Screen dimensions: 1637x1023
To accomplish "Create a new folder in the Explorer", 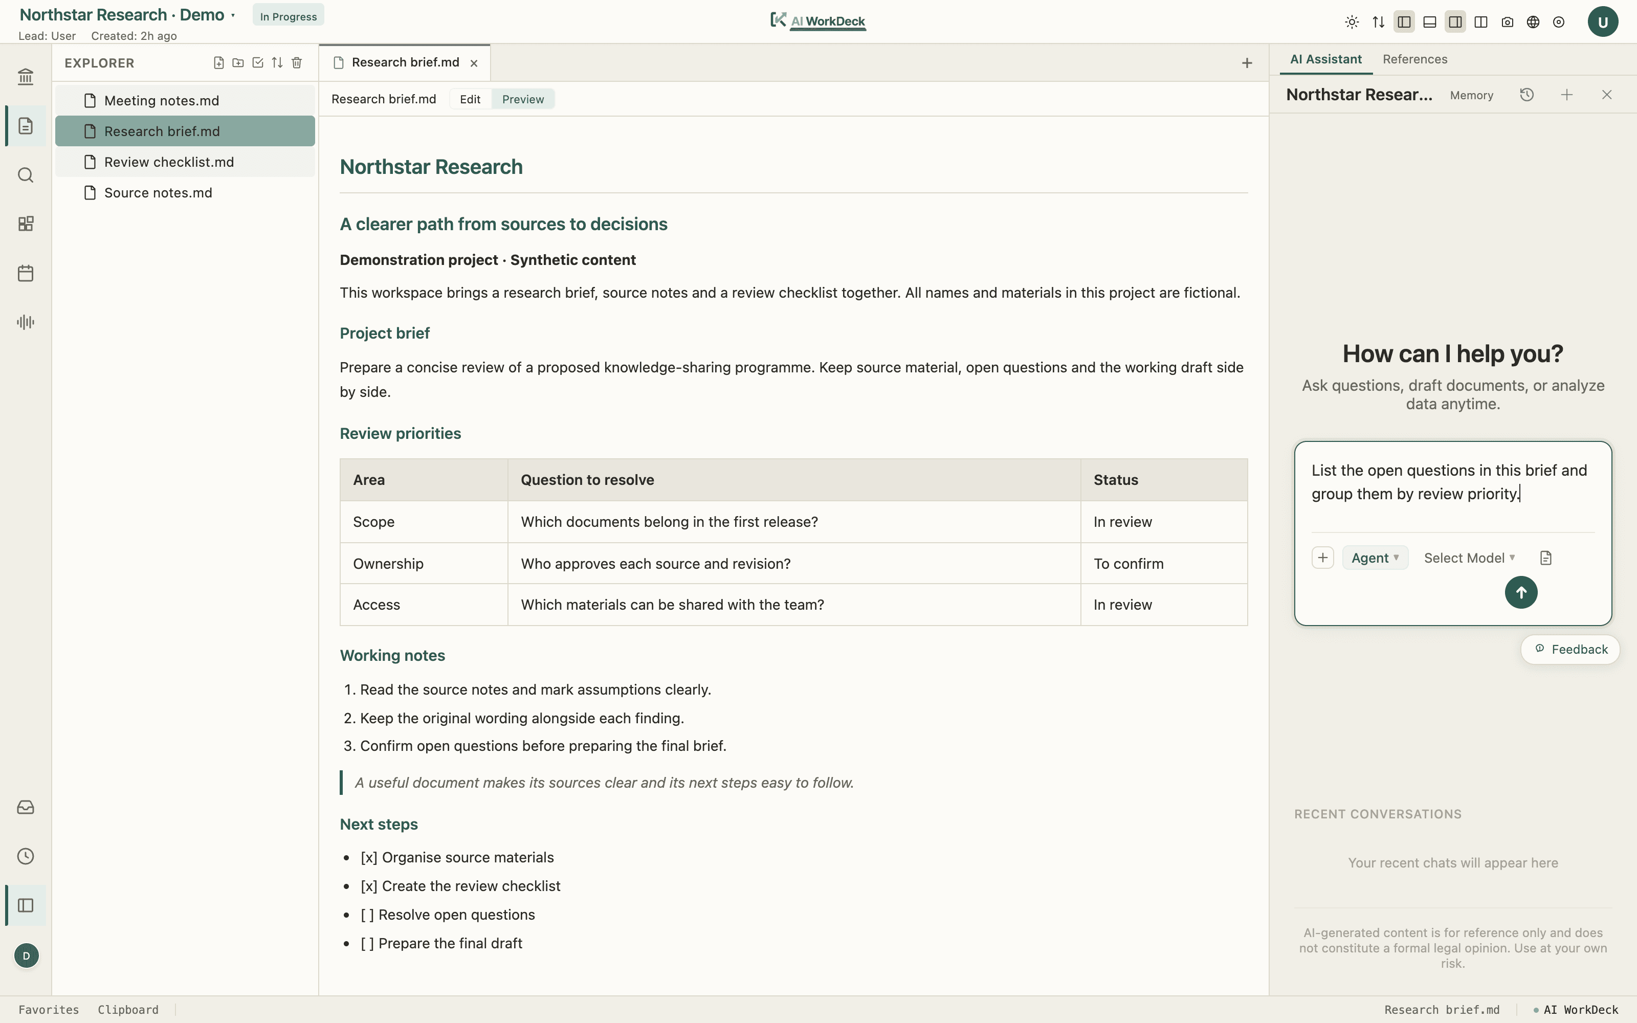I will coord(238,63).
